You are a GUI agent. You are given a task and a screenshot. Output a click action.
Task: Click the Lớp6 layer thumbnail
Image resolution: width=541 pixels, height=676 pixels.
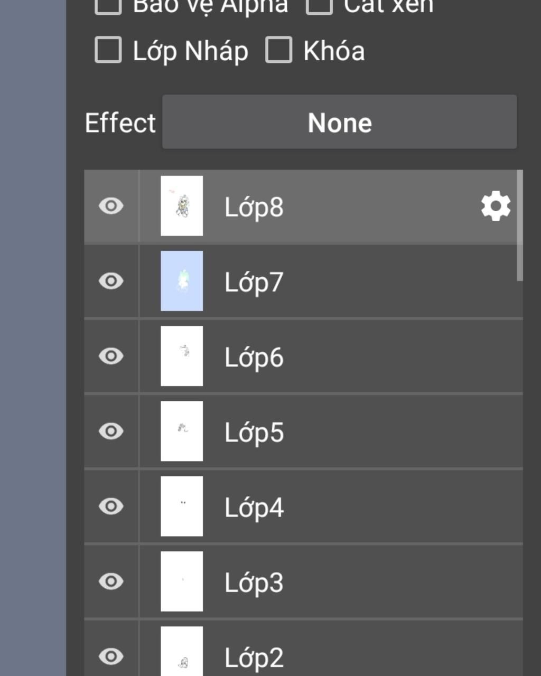click(x=182, y=356)
